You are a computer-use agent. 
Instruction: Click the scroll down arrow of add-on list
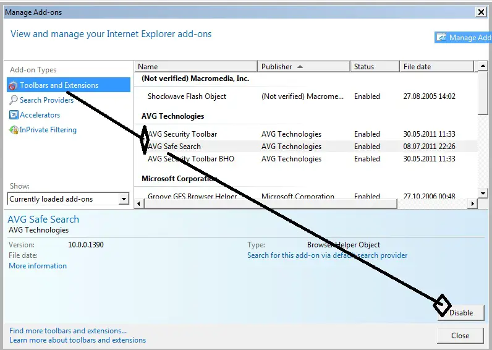pyautogui.click(x=483, y=193)
